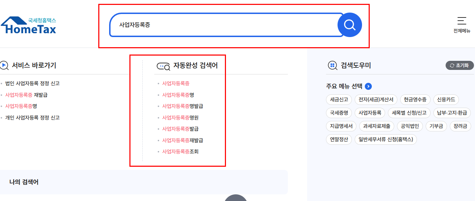Open 사업자등록증 재발급 service shortcut
Viewport: 475px width, 201px height.
26,95
